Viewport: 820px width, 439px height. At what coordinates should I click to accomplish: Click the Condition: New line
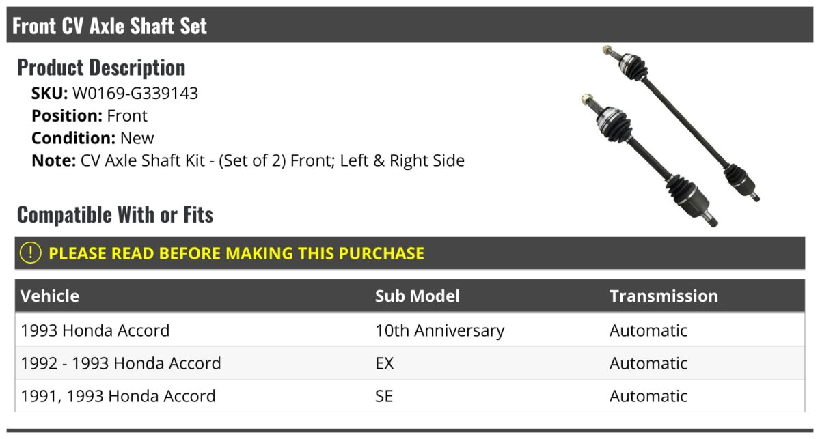tap(93, 138)
